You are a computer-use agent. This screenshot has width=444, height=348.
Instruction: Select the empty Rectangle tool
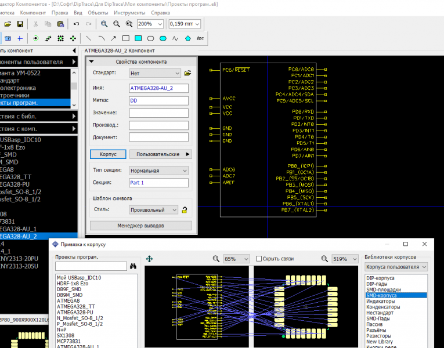[126, 38]
